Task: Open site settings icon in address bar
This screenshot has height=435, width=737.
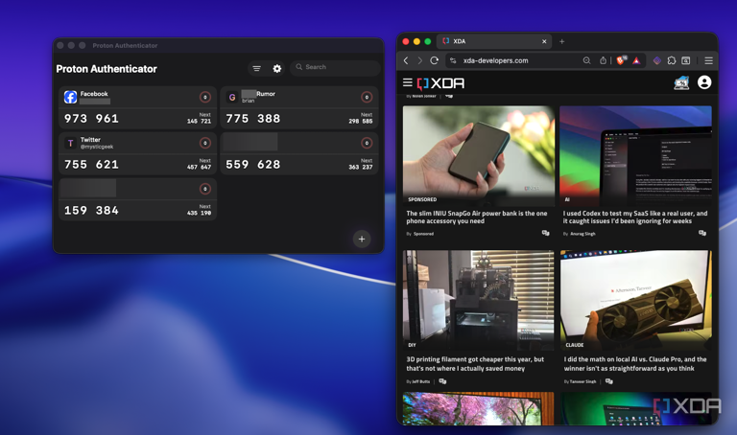Action: pyautogui.click(x=453, y=60)
